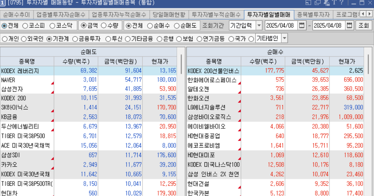Select the 수량 radio button

pos(103,25)
